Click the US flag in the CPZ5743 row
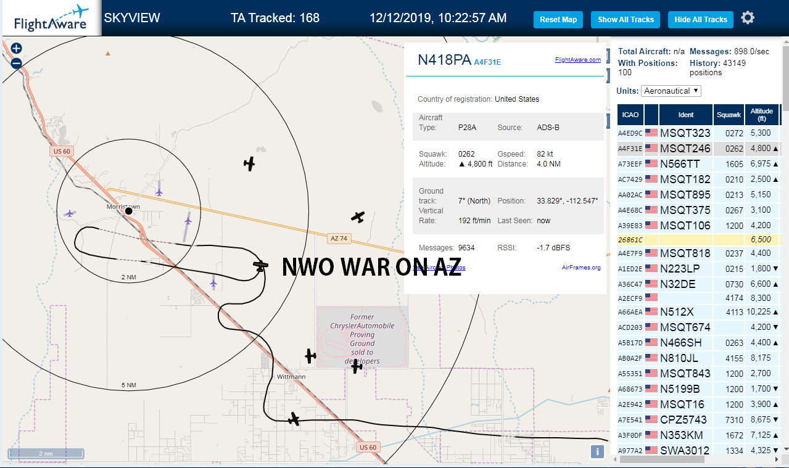 [x=651, y=420]
